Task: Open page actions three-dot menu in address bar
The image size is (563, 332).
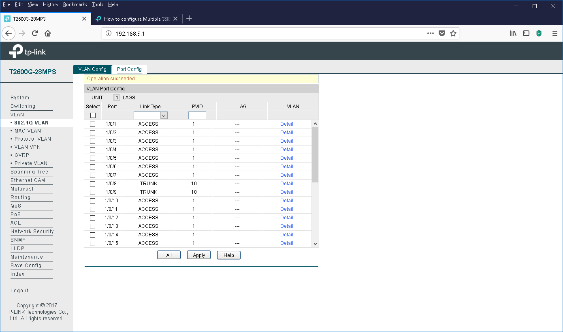Action: tap(431, 33)
